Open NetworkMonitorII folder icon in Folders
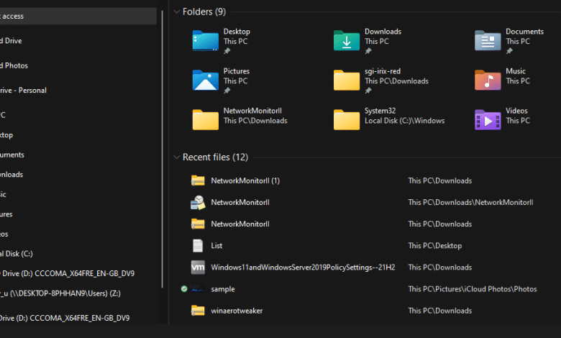This screenshot has width=561, height=338. click(x=206, y=120)
